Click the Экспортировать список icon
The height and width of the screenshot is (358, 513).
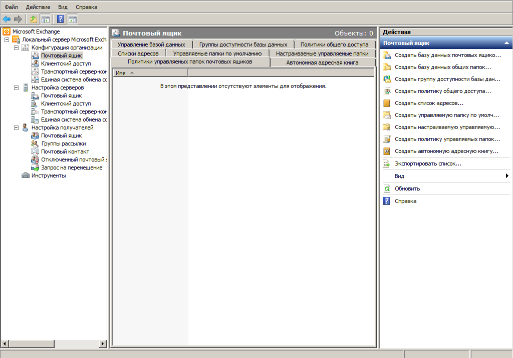(387, 163)
